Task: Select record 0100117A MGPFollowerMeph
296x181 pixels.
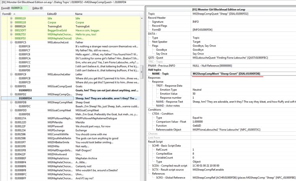Action: coord(71,118)
